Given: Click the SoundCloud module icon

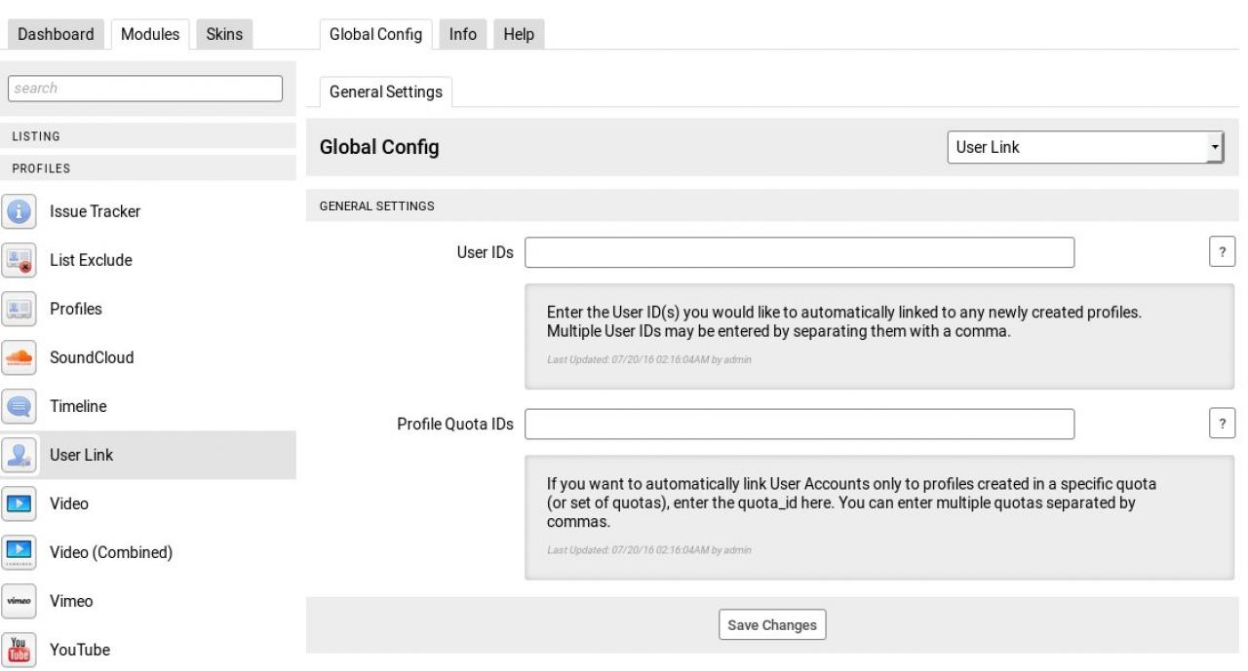Looking at the screenshot, I should click(18, 357).
